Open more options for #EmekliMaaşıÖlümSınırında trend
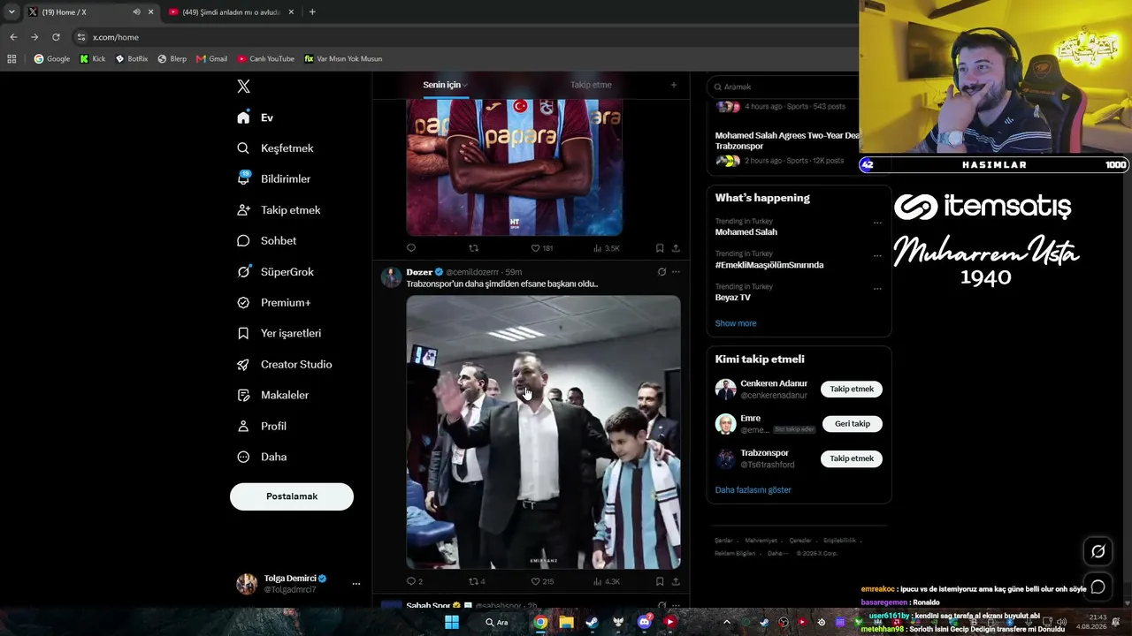Screen dimensions: 1132x636 (x=877, y=255)
